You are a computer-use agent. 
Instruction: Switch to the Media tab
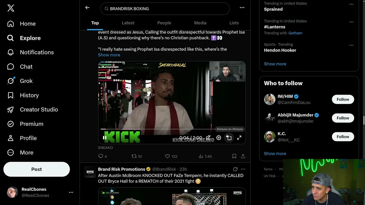click(200, 23)
